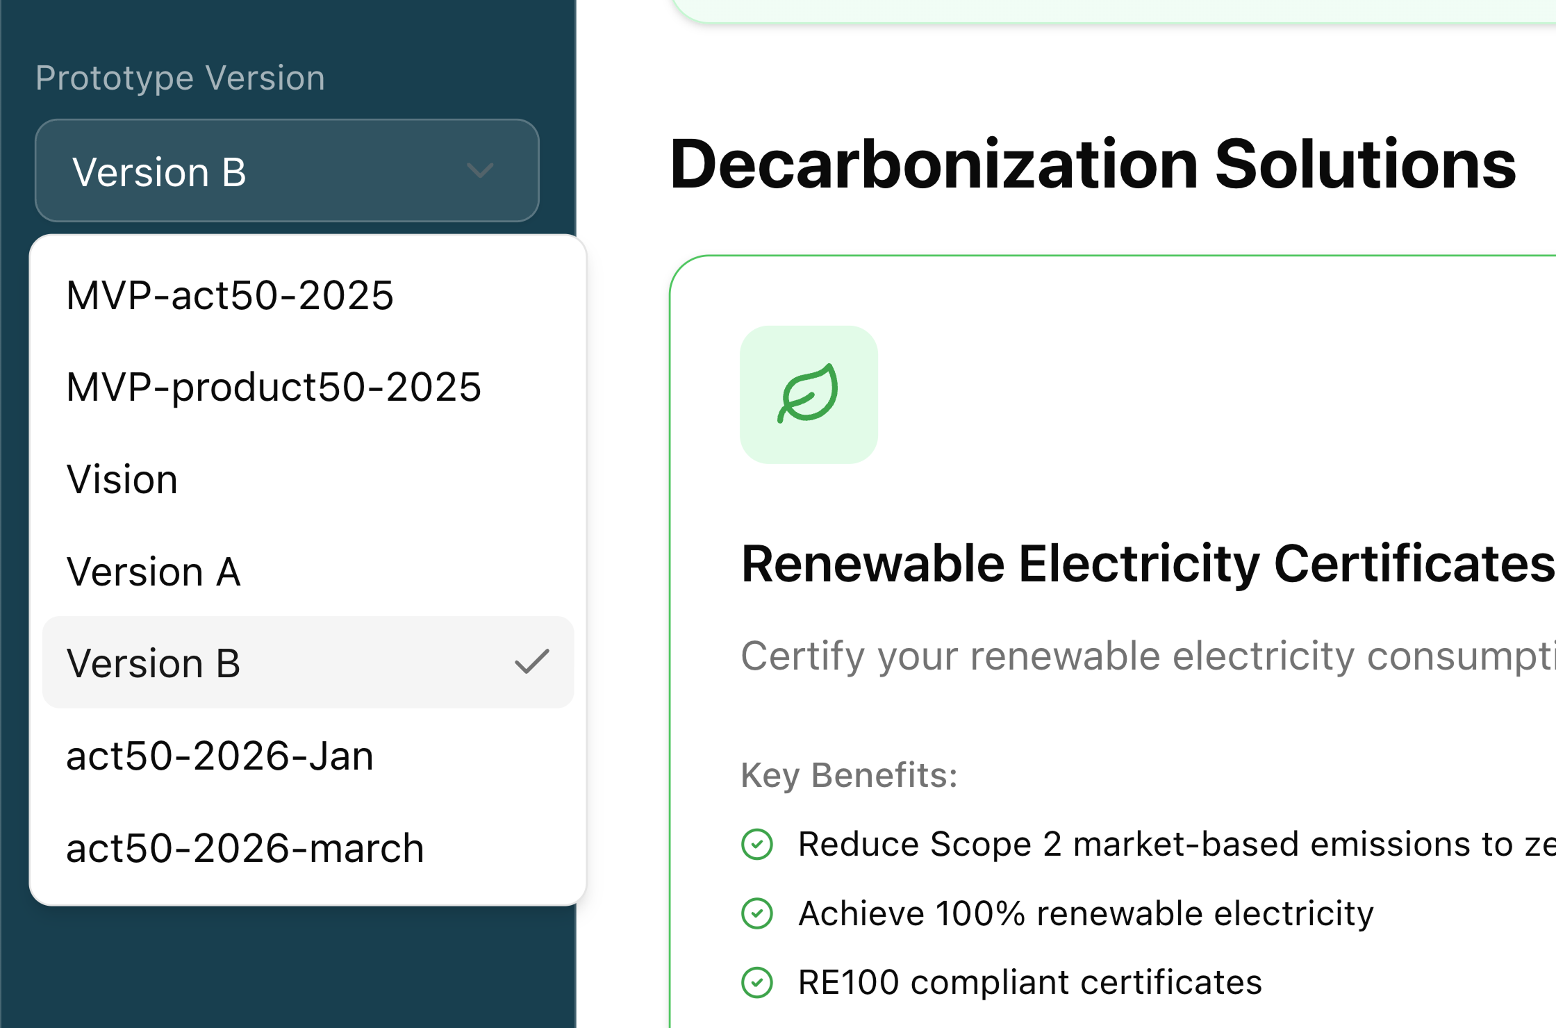Select MVP-act50-2025 from the list
Image resolution: width=1556 pixels, height=1028 pixels.
pyautogui.click(x=308, y=295)
